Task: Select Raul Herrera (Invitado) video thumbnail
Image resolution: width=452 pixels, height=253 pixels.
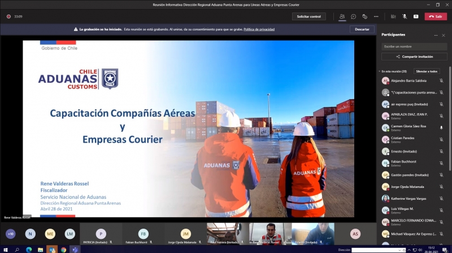Action: click(x=228, y=234)
